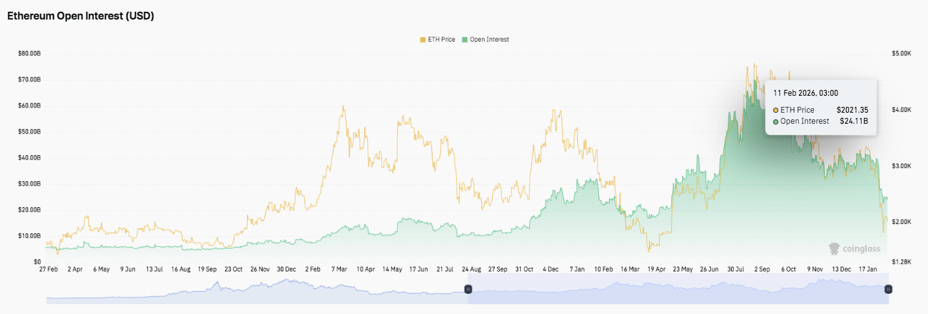Viewport: 928px width, 314px height.
Task: Click the $5.00K right axis label
Action: coord(901,53)
